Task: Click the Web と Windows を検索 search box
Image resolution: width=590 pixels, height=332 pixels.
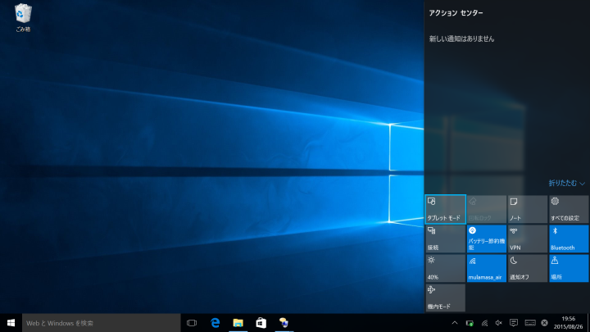Action: click(x=100, y=323)
